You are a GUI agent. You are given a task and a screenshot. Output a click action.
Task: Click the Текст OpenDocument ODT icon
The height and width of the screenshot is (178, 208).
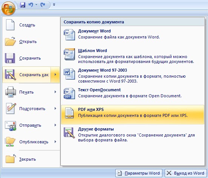[69, 94]
